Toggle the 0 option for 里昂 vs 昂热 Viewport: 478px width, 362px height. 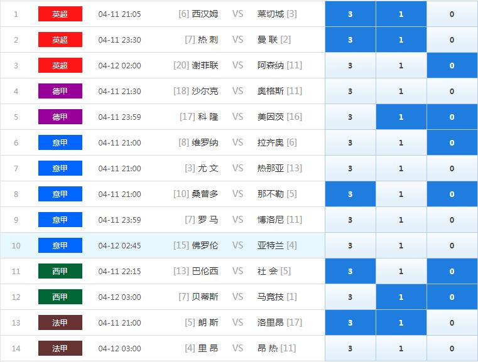point(452,348)
